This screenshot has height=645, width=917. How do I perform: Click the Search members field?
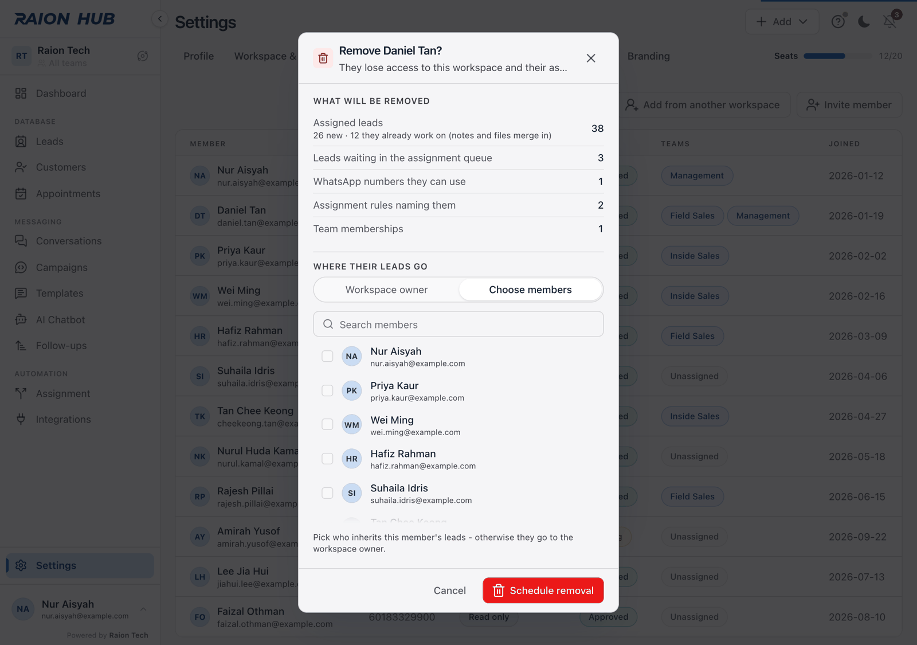(458, 324)
